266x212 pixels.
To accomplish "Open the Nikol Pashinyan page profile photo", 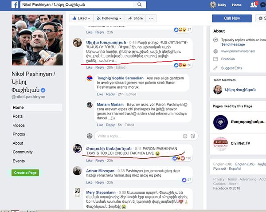I will pos(37,40).
